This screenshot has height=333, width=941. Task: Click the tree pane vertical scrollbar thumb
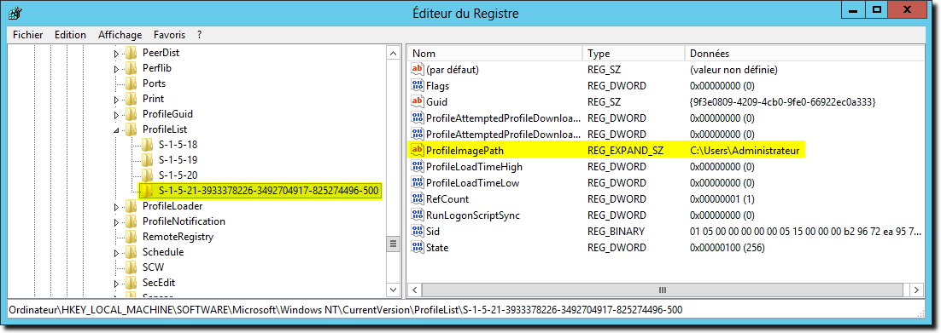[394, 244]
